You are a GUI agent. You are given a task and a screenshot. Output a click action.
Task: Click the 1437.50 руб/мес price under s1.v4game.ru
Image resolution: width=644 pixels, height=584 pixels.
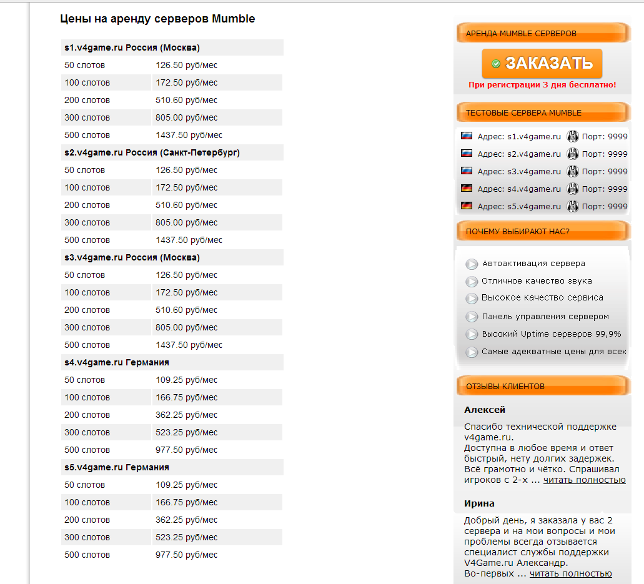(x=189, y=135)
